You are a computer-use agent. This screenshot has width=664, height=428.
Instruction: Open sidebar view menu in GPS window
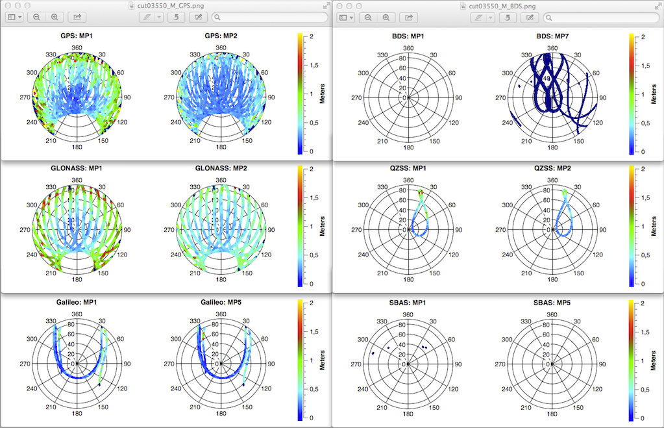click(x=14, y=18)
